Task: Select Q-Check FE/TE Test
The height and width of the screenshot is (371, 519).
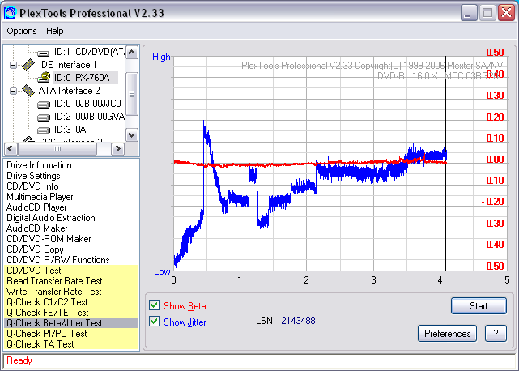Action: [x=71, y=313]
